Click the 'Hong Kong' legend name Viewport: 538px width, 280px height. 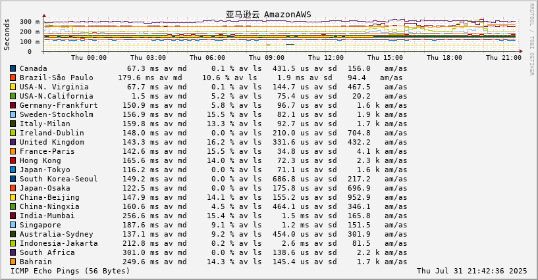pyautogui.click(x=40, y=160)
